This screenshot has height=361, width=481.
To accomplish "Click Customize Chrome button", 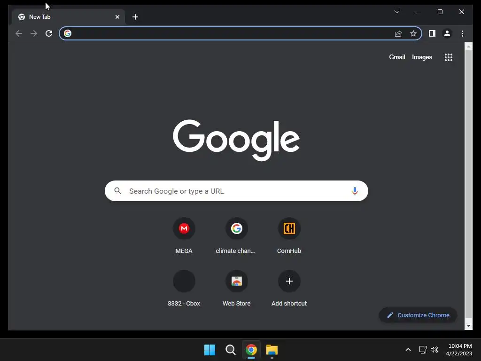I will coord(418,315).
